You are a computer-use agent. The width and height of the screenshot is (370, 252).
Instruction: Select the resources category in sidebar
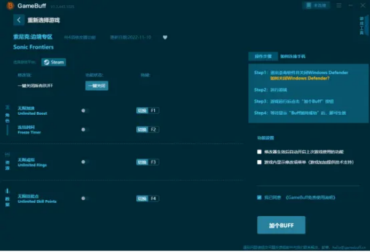7,162
